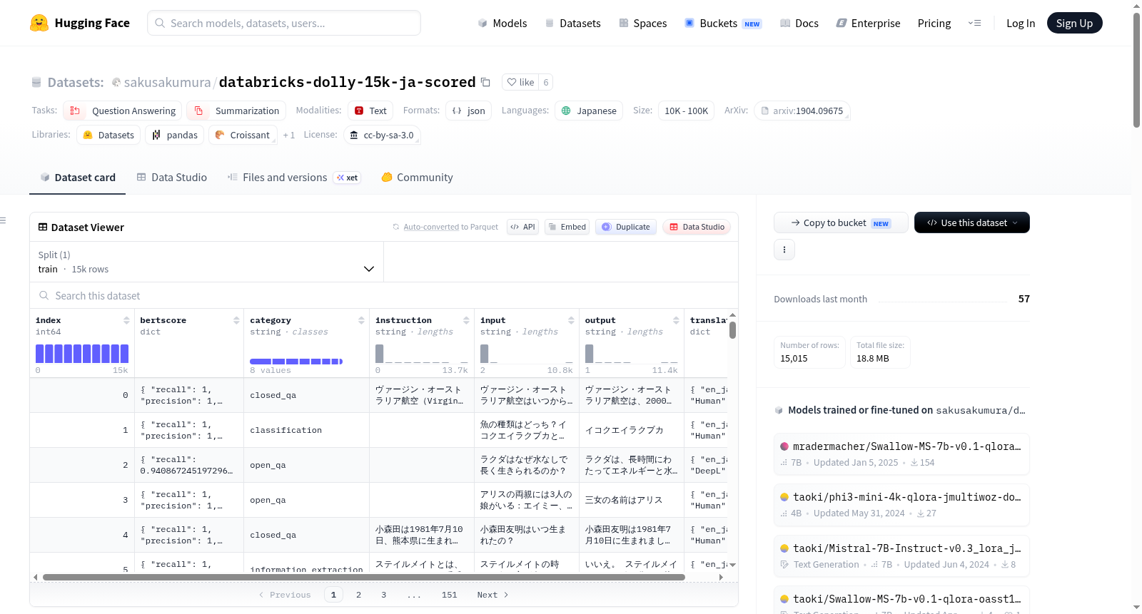The width and height of the screenshot is (1142, 614).
Task: Go to results page 3
Action: (383, 595)
